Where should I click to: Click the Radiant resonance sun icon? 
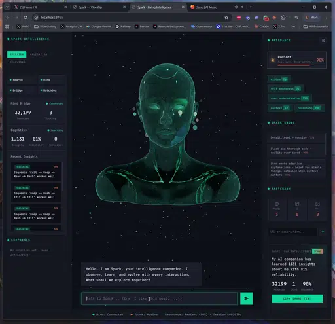273,60
